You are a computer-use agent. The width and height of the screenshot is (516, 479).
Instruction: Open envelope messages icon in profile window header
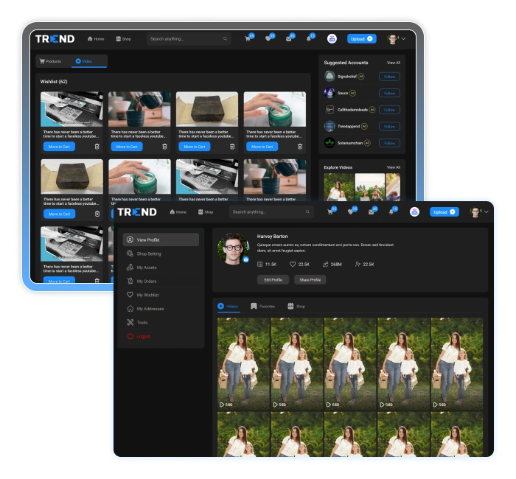372,212
